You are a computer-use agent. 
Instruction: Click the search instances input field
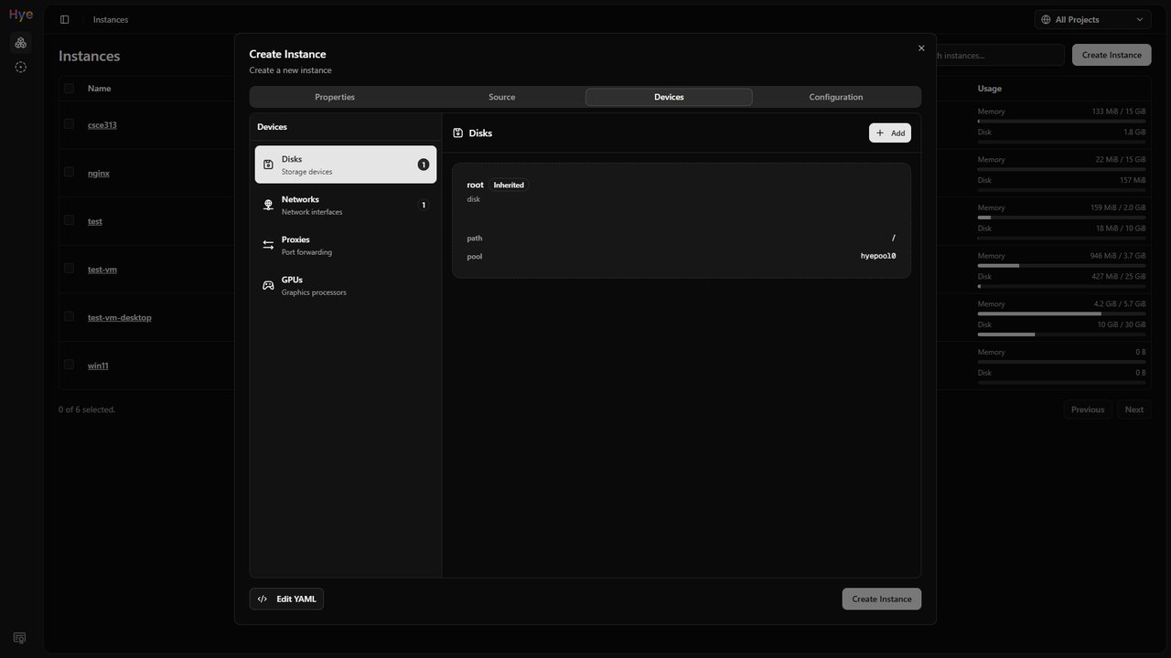click(x=999, y=55)
